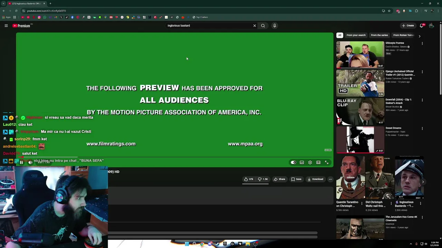Open options for Ghiceste Fruntea video
This screenshot has height=248, width=442.
click(x=422, y=43)
